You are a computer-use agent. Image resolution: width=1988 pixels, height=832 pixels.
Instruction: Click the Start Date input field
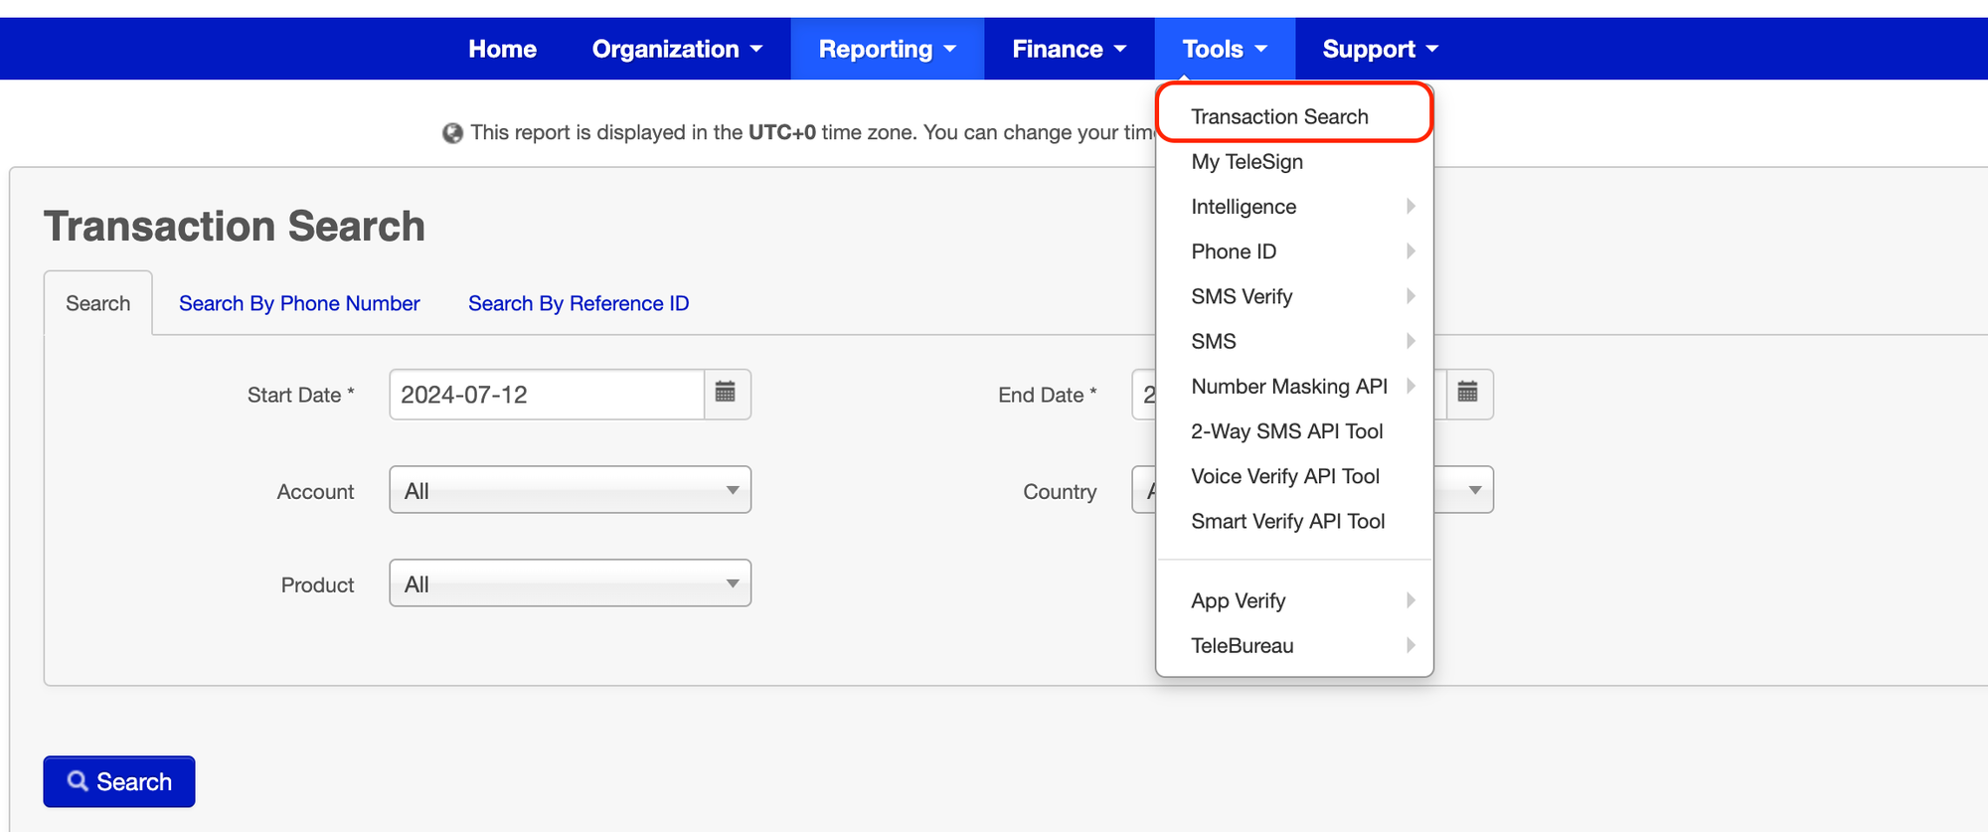coord(546,395)
